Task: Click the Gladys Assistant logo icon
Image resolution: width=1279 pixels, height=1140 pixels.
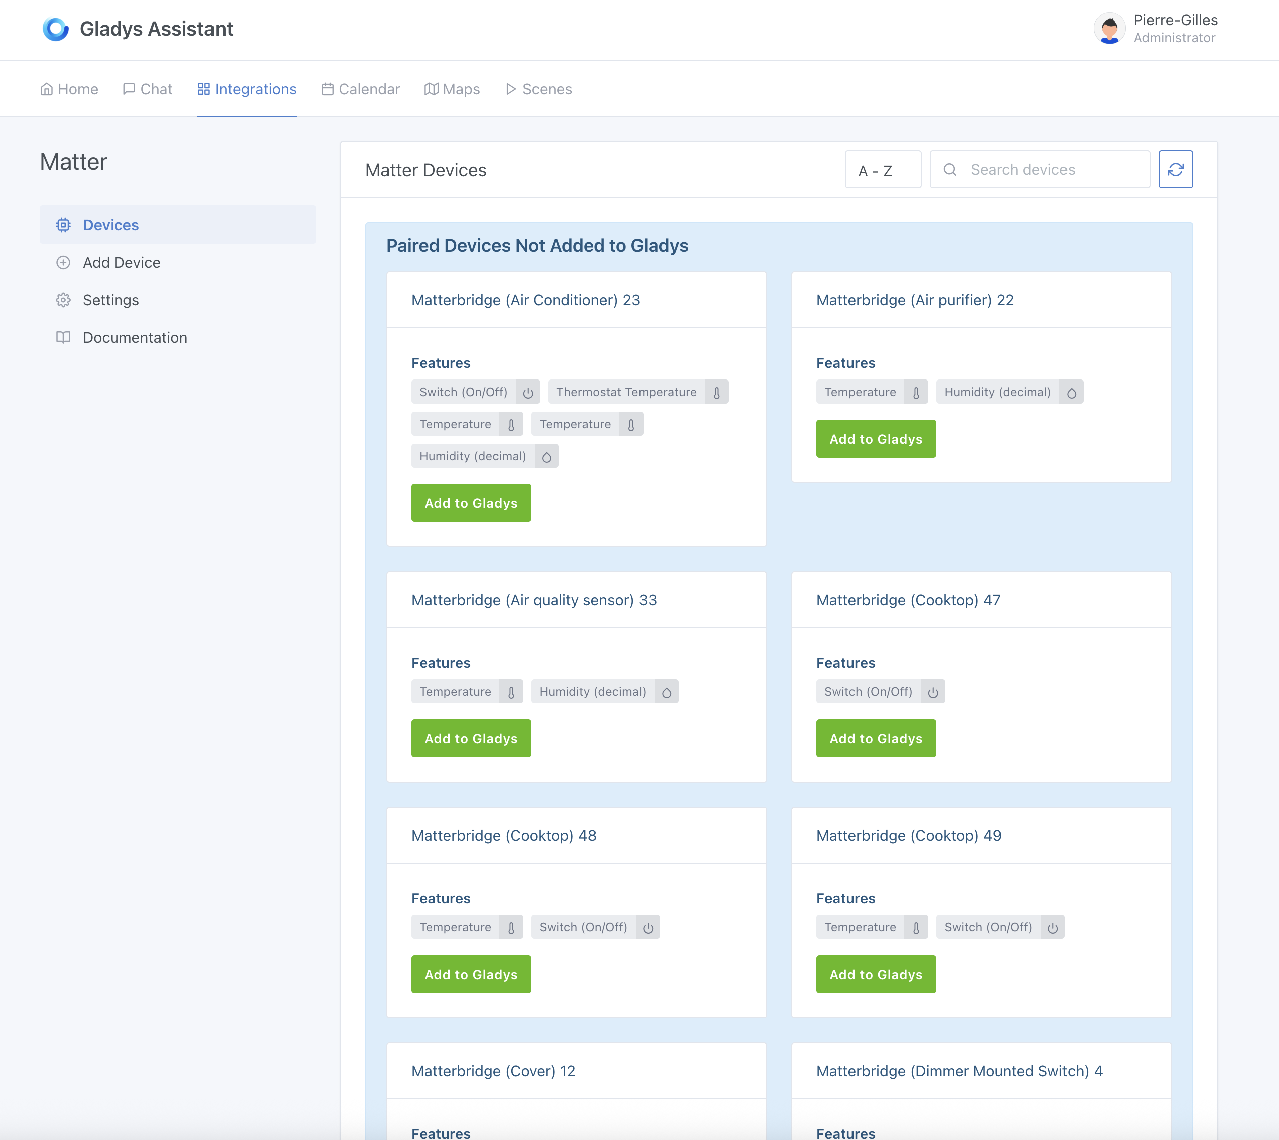Action: [x=55, y=29]
